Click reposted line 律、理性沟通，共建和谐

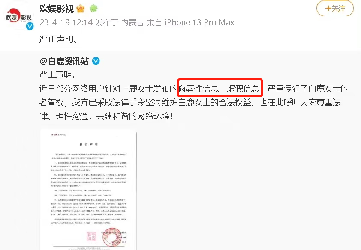pyautogui.click(x=106, y=116)
